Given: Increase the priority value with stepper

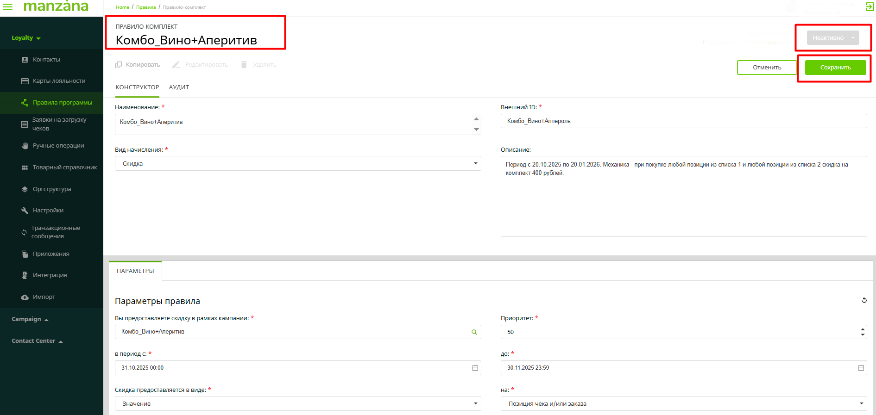Looking at the screenshot, I should pos(862,329).
